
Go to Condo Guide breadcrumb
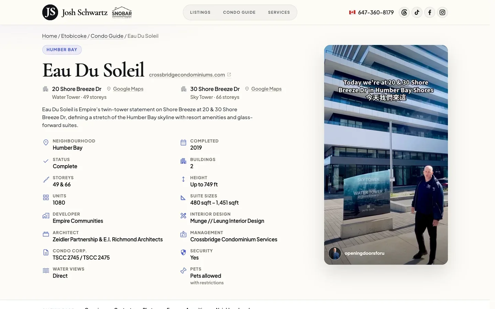(107, 36)
